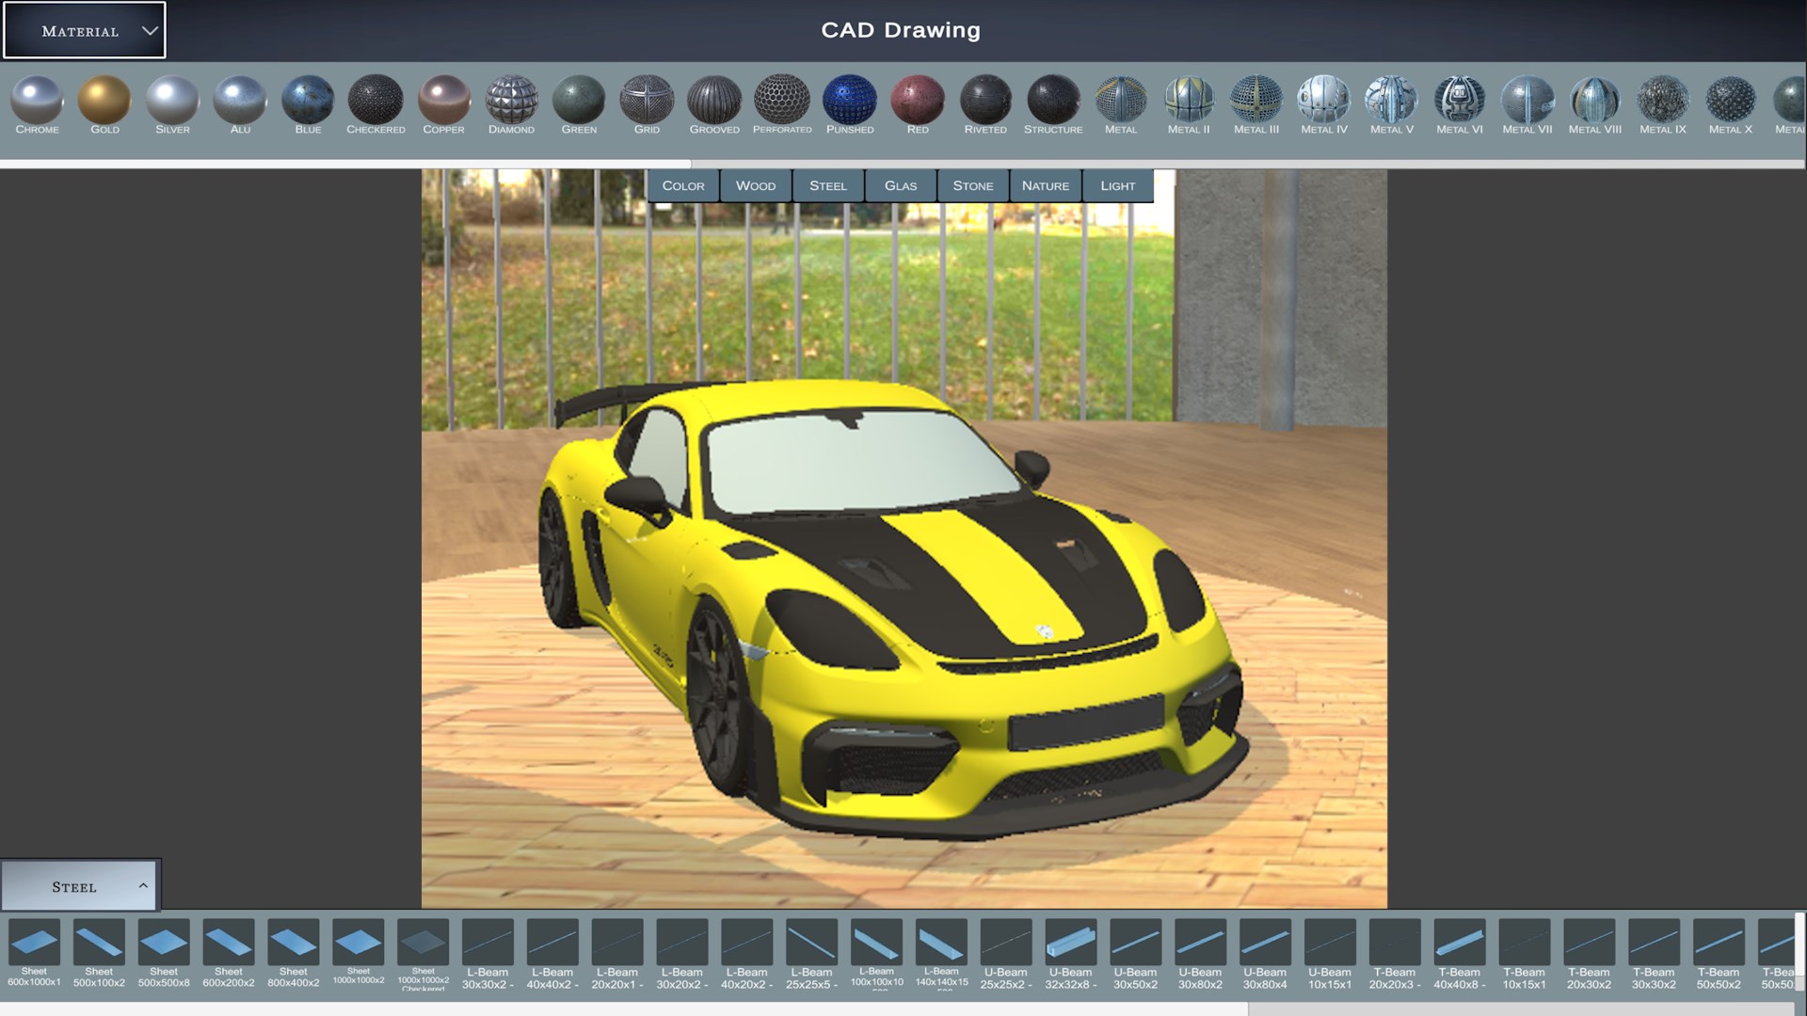Open the Material dropdown
Image resolution: width=1807 pixels, height=1016 pixels.
(x=85, y=30)
